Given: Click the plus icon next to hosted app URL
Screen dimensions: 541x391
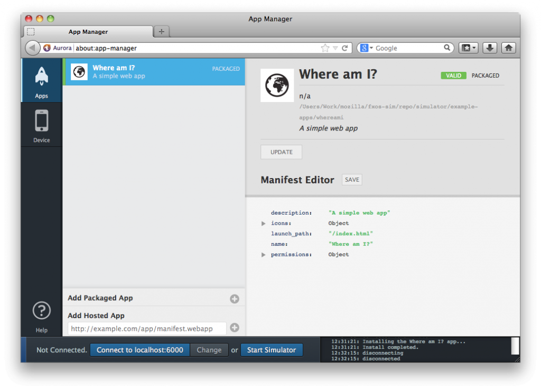Looking at the screenshot, I should click(x=235, y=328).
